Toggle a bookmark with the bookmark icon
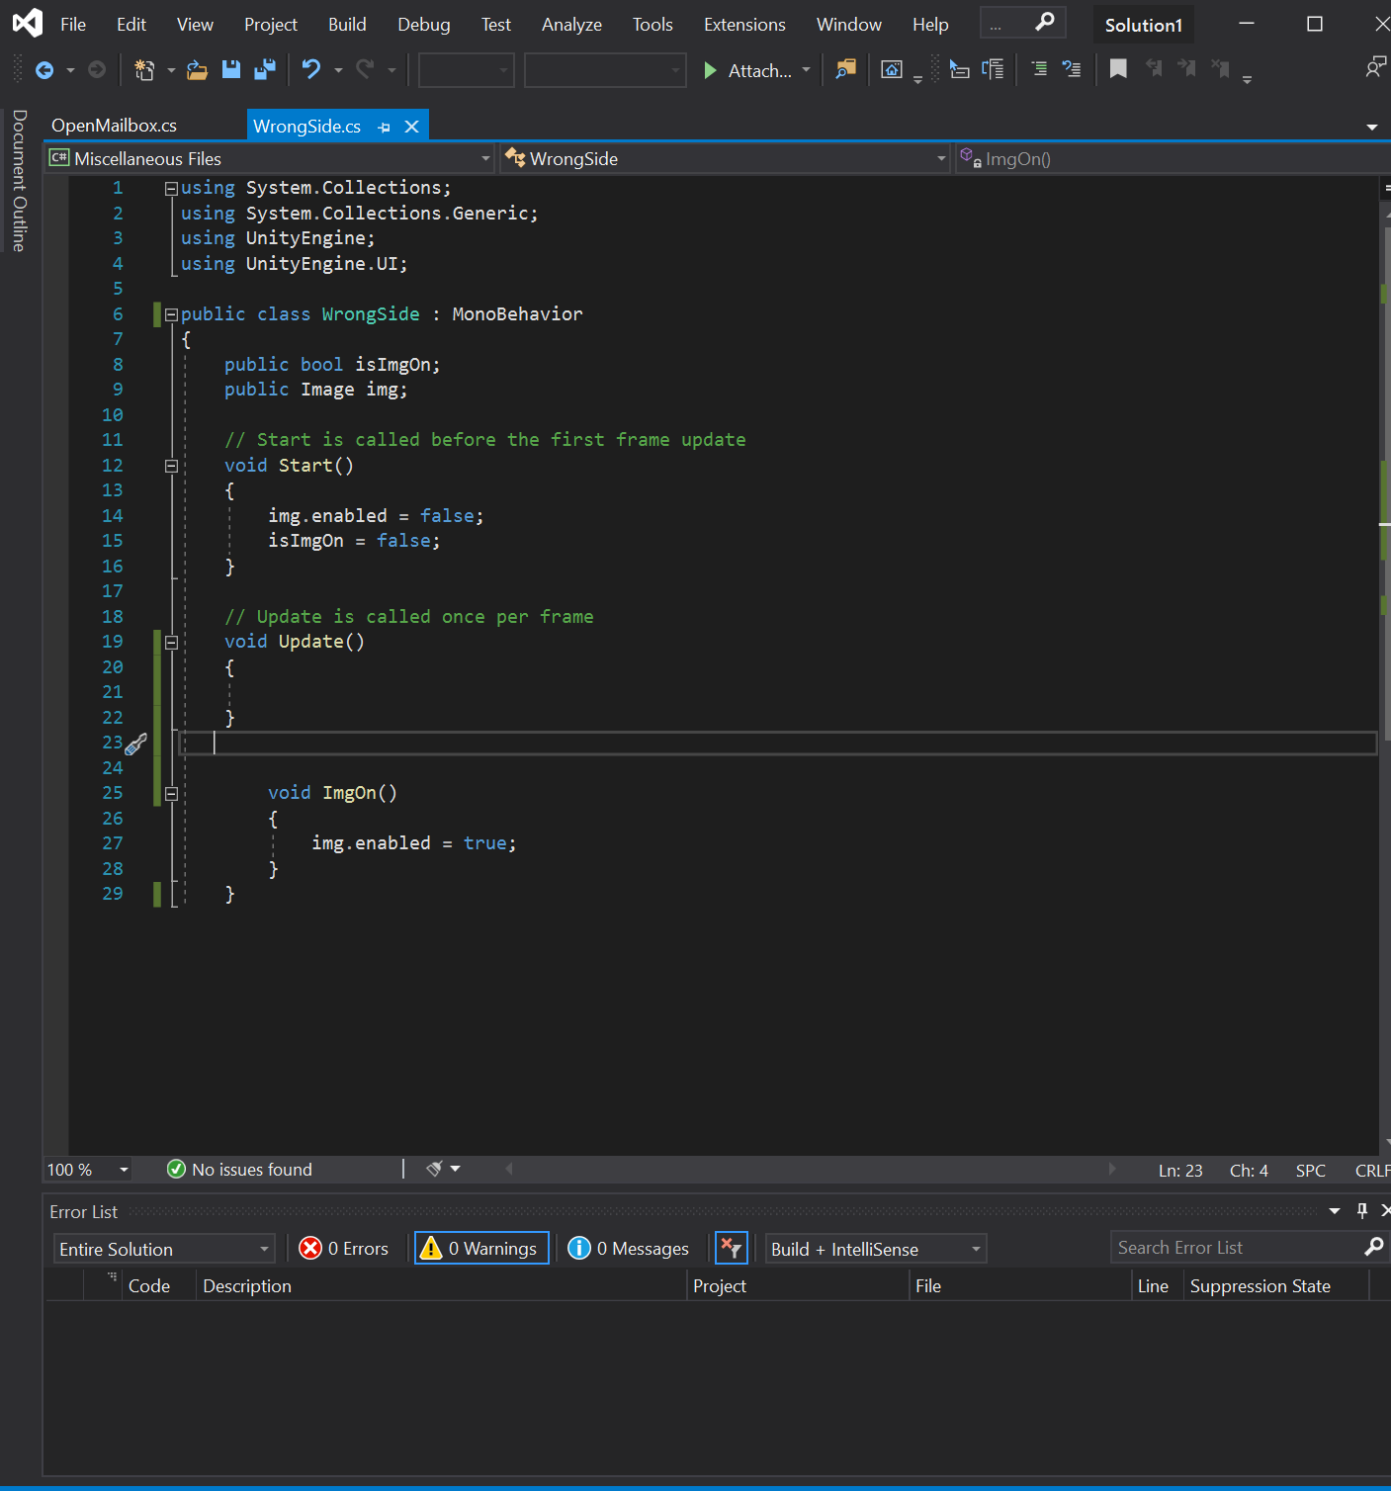The image size is (1391, 1491). tap(1118, 69)
